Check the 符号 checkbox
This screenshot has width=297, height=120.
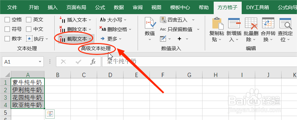(7, 29)
